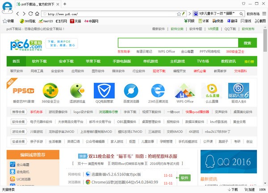Open UC浏览器 in editor recommendations
The width and height of the screenshot is (268, 193).
[x=21, y=179]
